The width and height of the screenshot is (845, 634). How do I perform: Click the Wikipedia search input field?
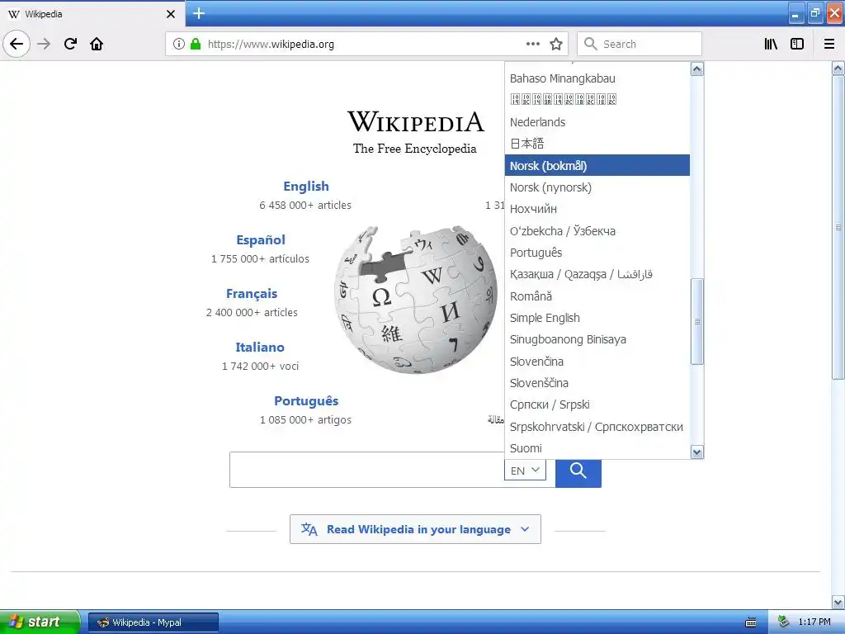click(x=366, y=470)
